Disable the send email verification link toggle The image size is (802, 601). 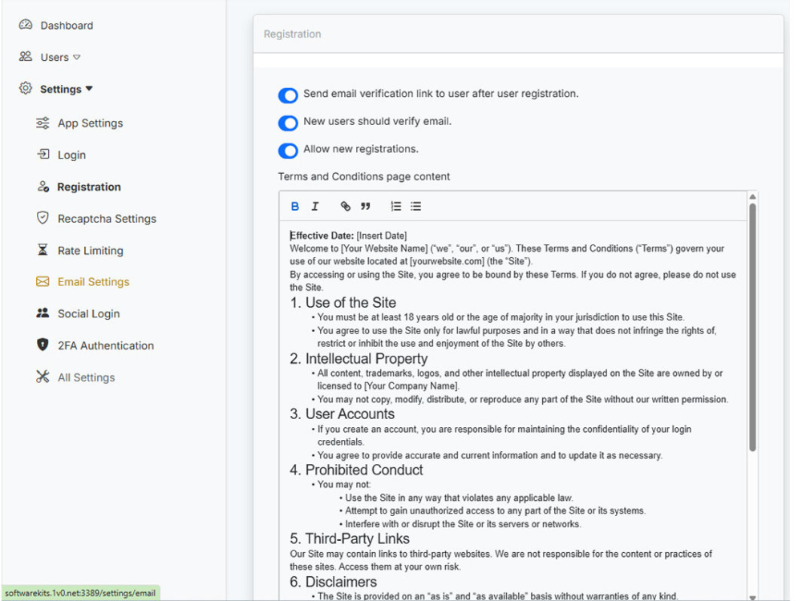click(288, 95)
